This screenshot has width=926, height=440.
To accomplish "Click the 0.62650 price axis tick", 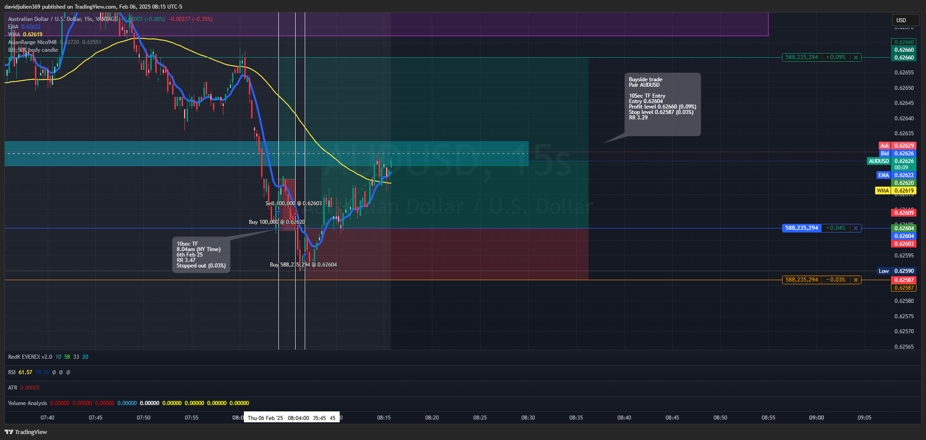I will 904,88.
